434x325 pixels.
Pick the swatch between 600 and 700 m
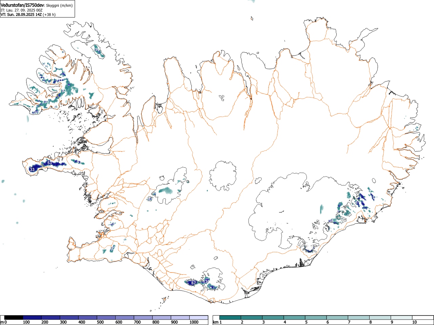125,318
